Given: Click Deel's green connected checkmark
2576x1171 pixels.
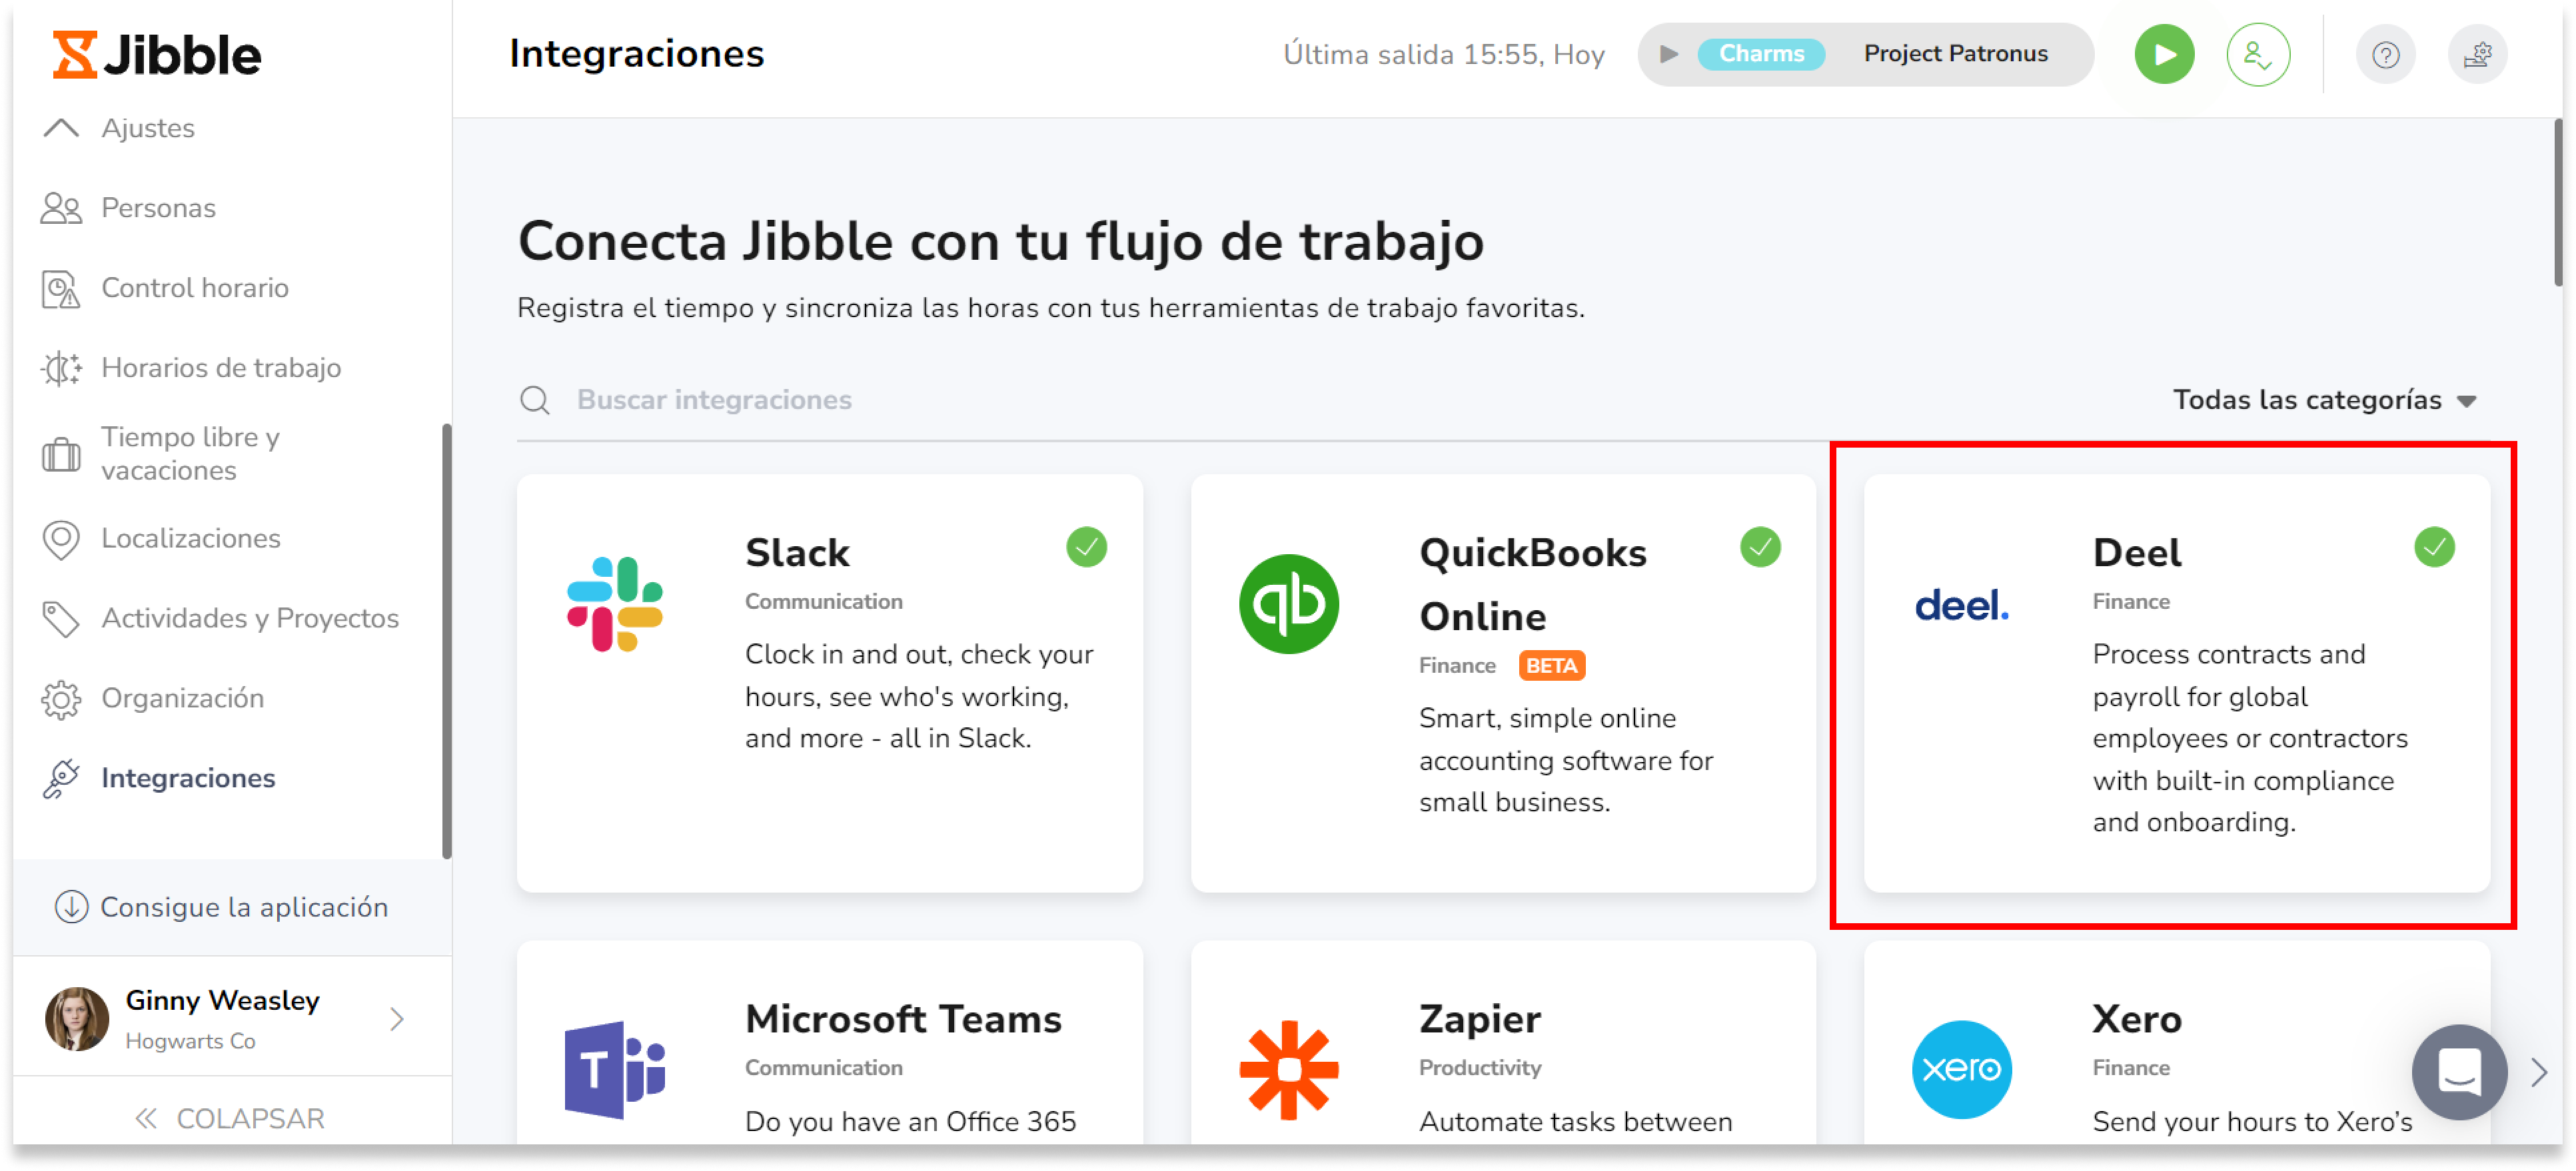Looking at the screenshot, I should [2434, 547].
